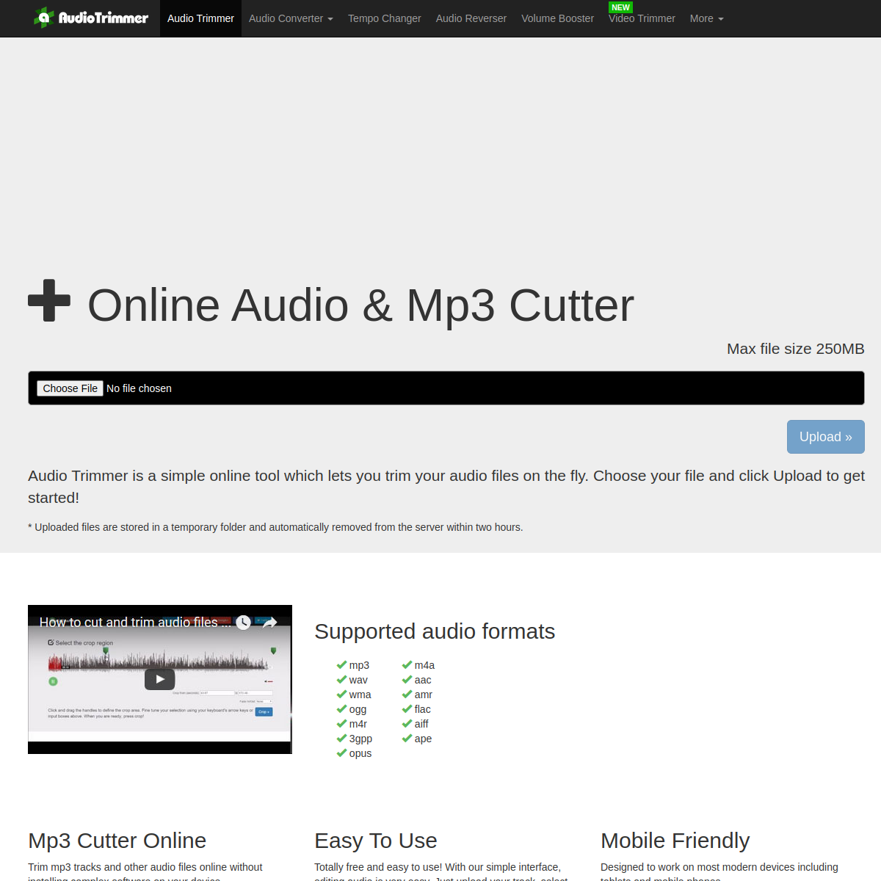
Task: Click the Share arrow icon on the video
Action: point(268,623)
